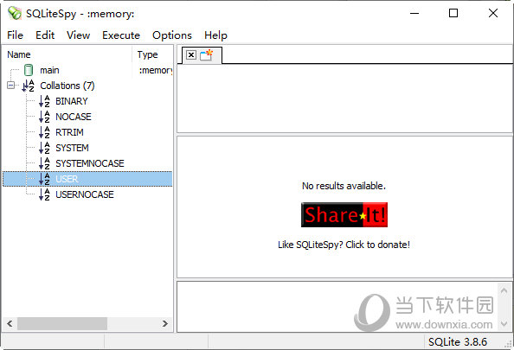Screen dimensions: 514x350
Task: Select the SYSTEM collation
Action: [72, 148]
